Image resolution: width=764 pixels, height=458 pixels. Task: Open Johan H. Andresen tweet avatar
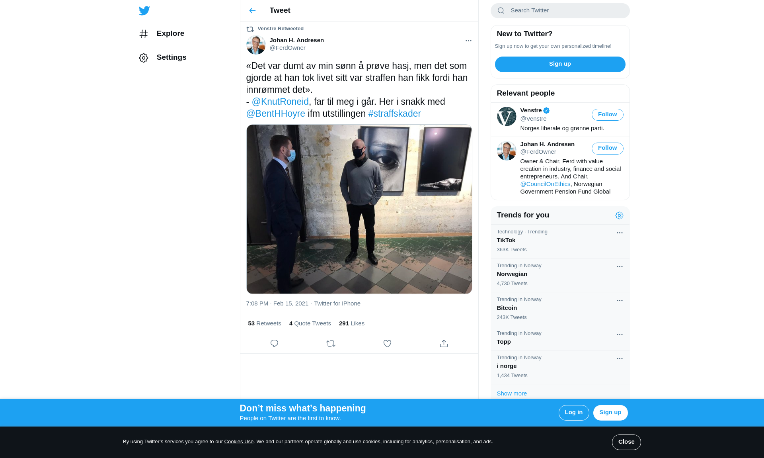tap(256, 45)
